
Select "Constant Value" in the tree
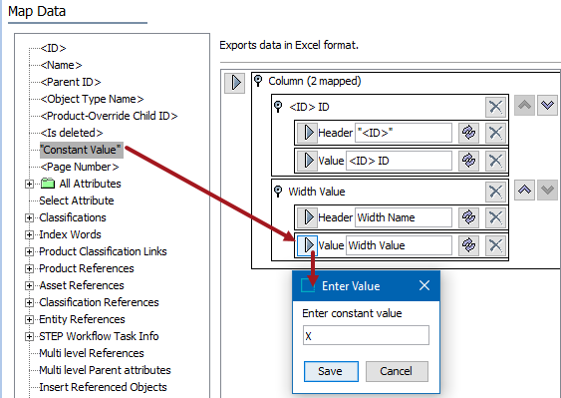pyautogui.click(x=82, y=150)
